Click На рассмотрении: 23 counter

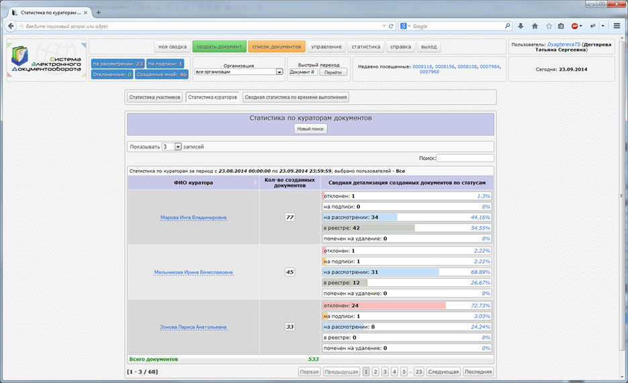(118, 64)
